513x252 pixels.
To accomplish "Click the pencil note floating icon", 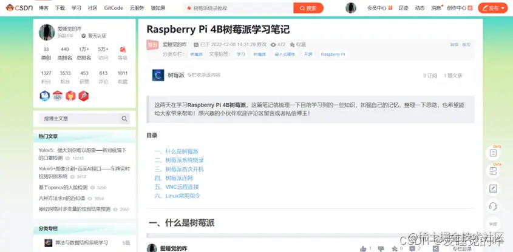I will 493,188.
